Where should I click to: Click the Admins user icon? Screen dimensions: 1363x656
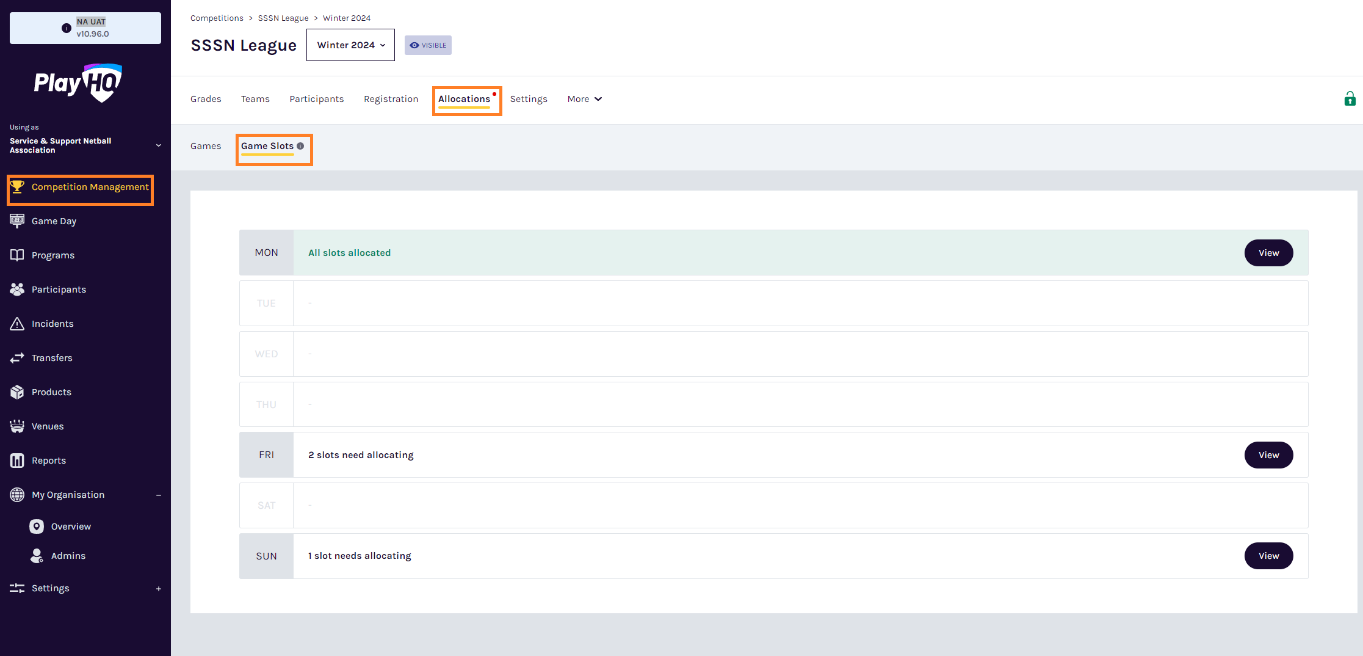(37, 556)
